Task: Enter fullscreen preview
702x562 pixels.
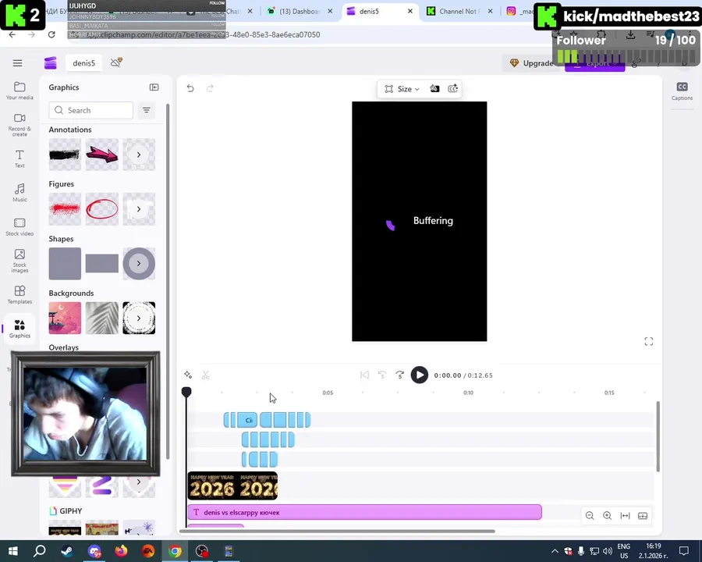Action: click(649, 342)
